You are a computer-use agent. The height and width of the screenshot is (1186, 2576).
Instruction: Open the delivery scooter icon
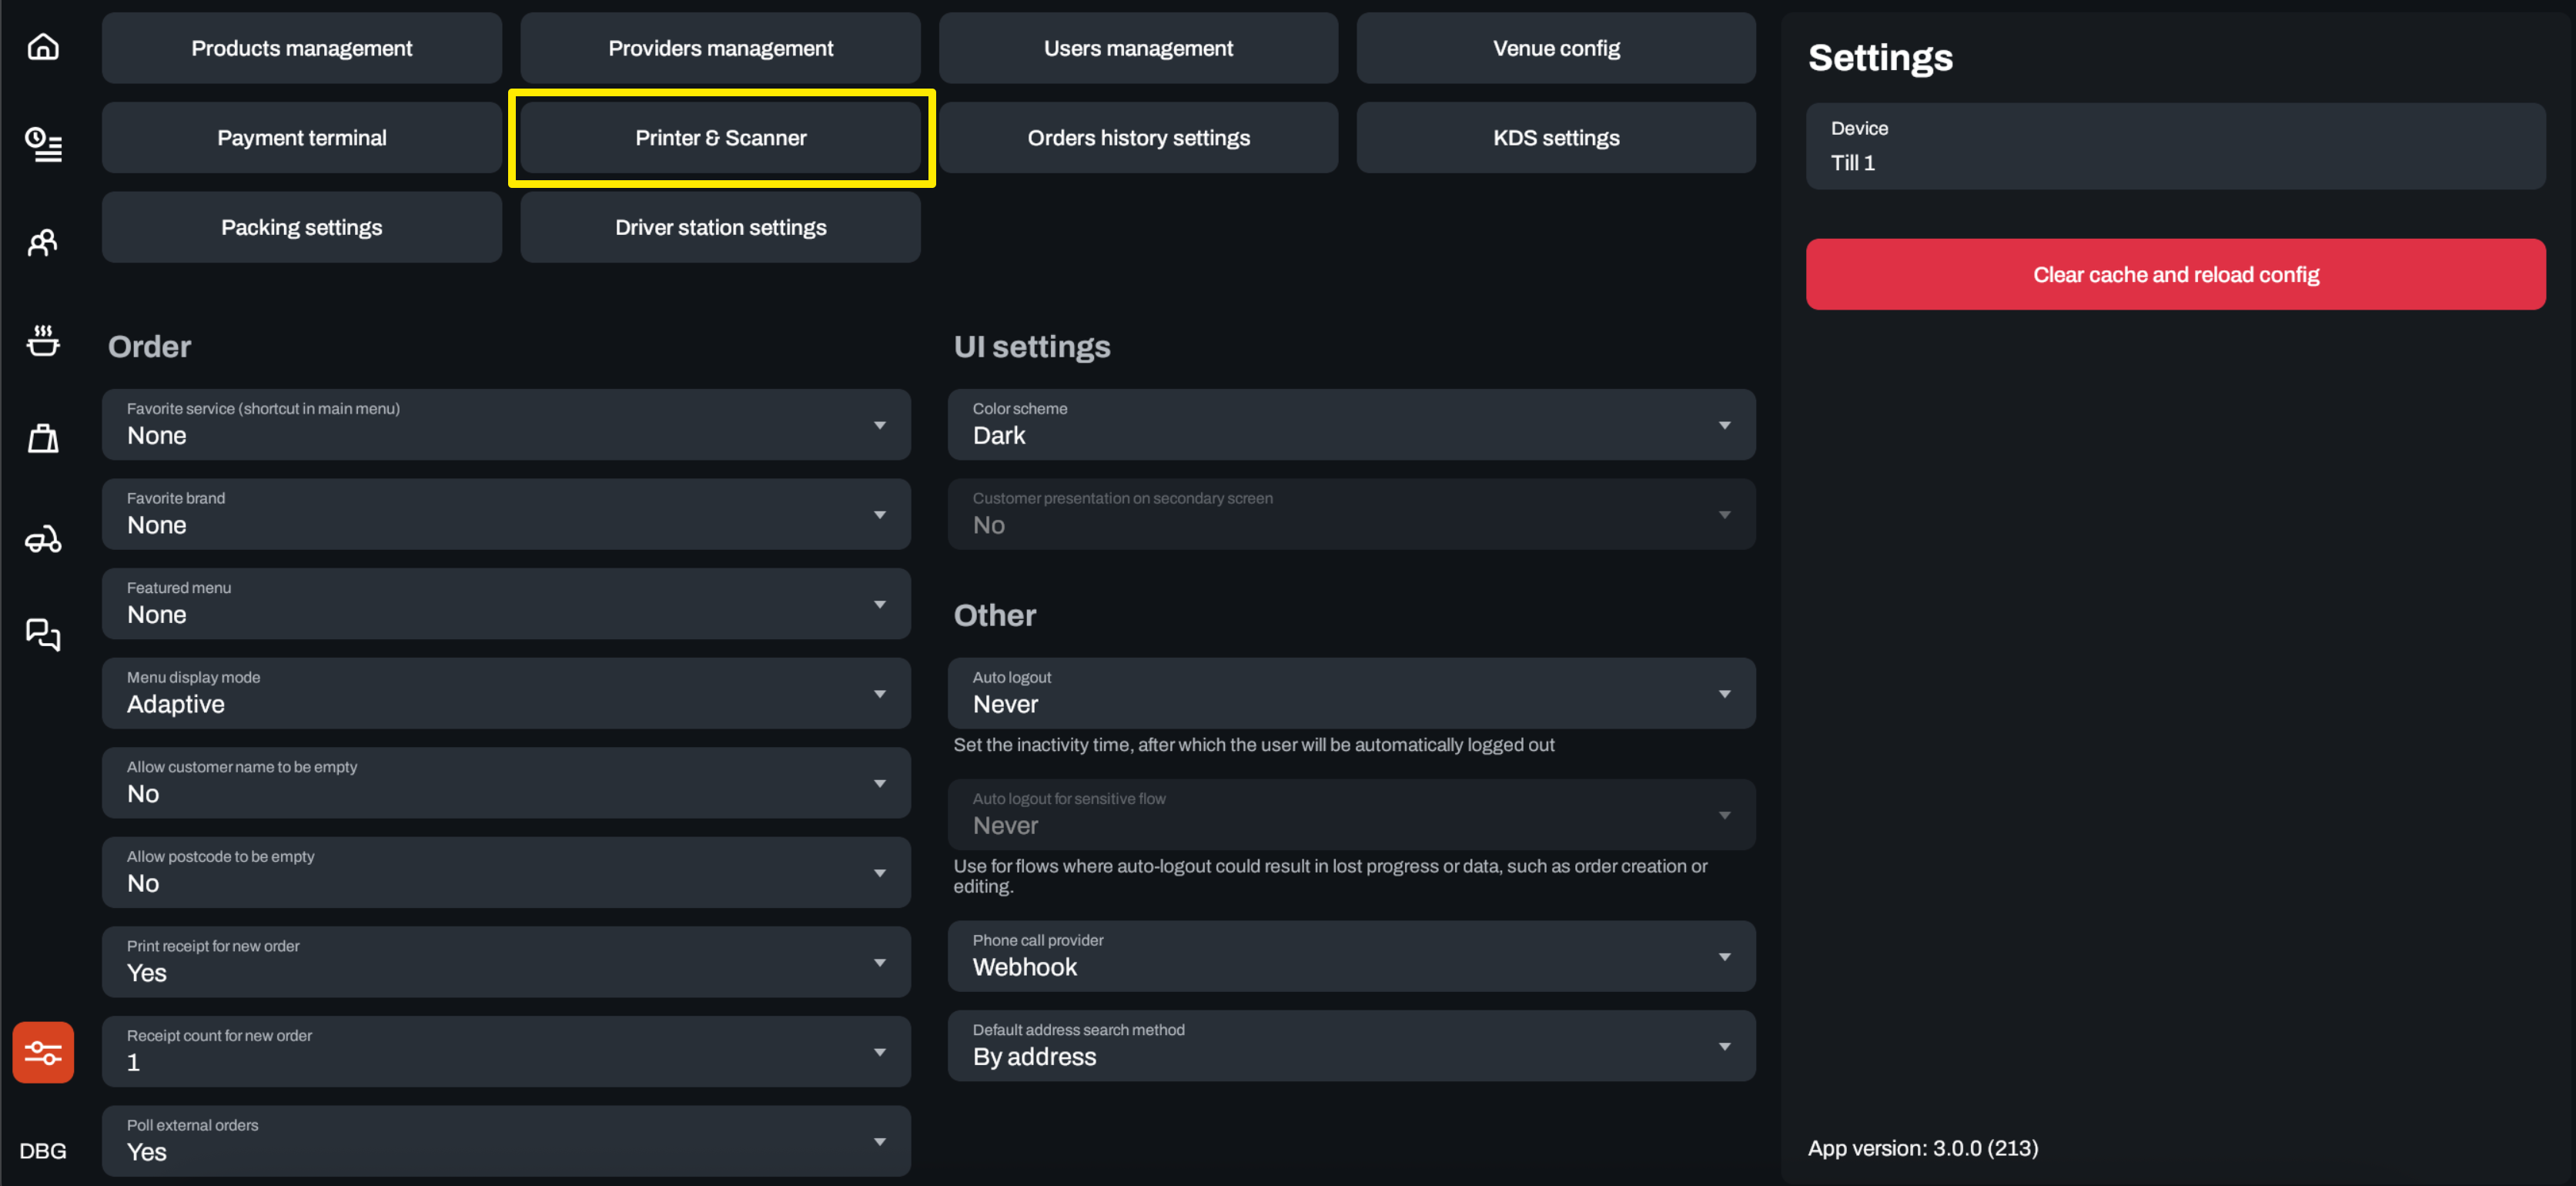43,540
